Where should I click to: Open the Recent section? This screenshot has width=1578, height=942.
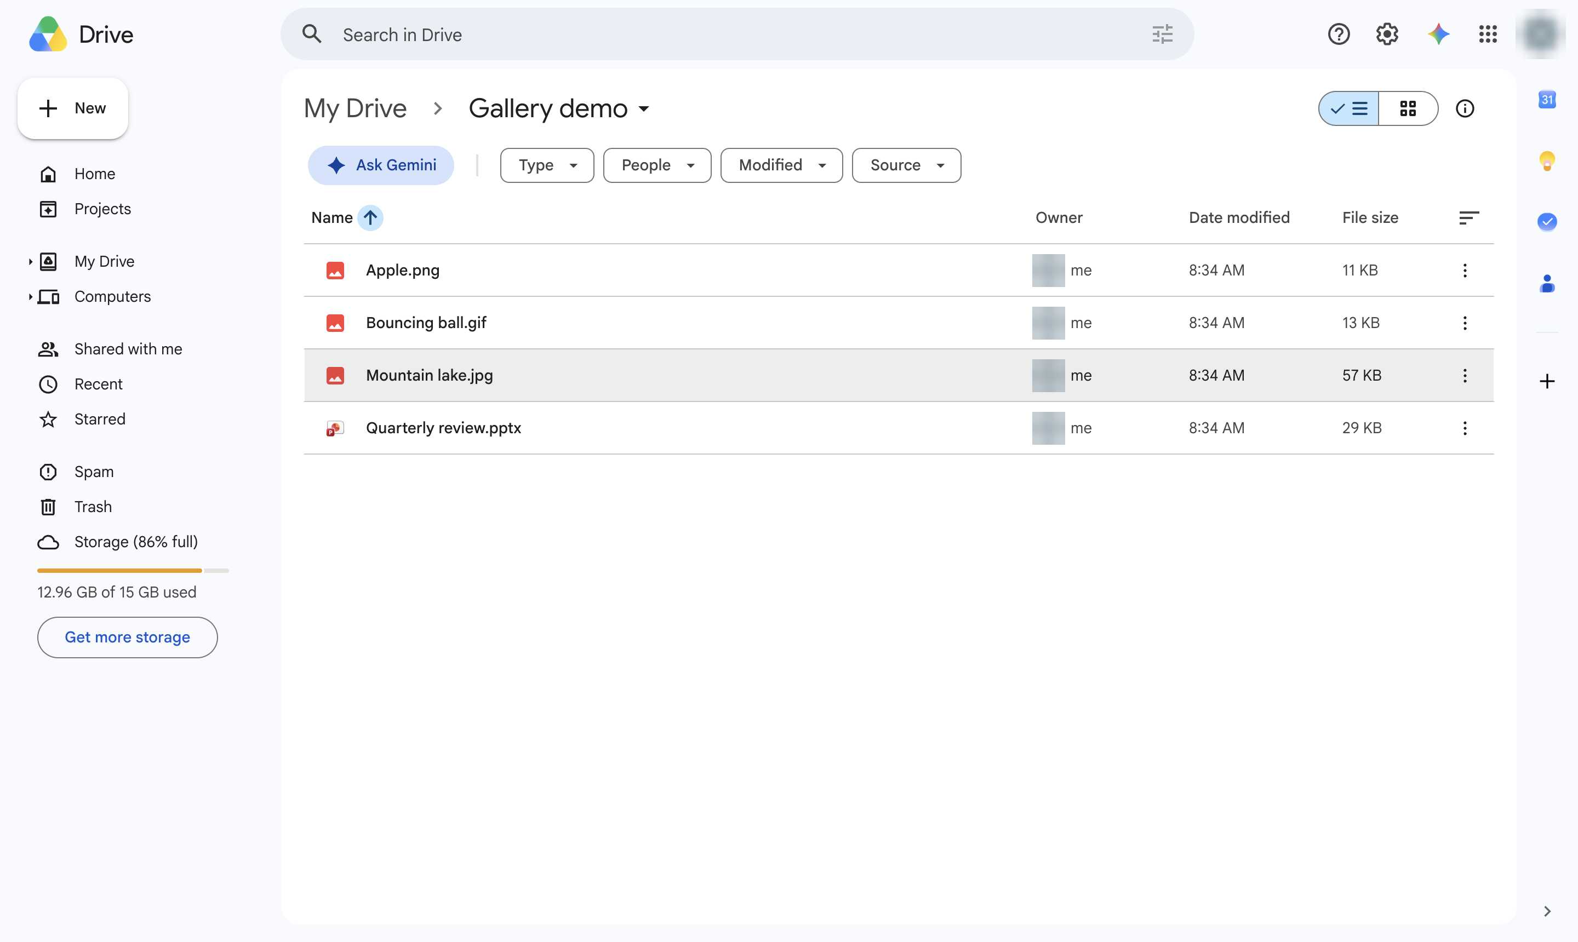pos(98,384)
